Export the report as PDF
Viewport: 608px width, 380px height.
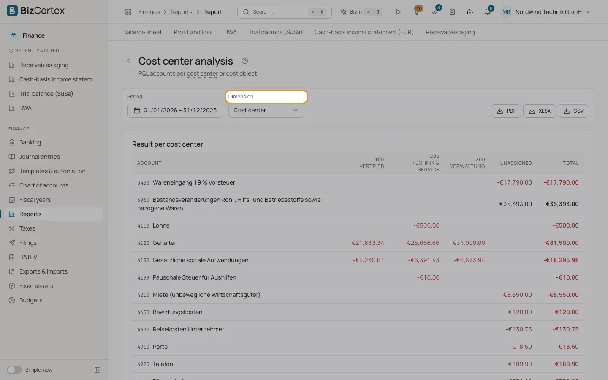coord(506,111)
